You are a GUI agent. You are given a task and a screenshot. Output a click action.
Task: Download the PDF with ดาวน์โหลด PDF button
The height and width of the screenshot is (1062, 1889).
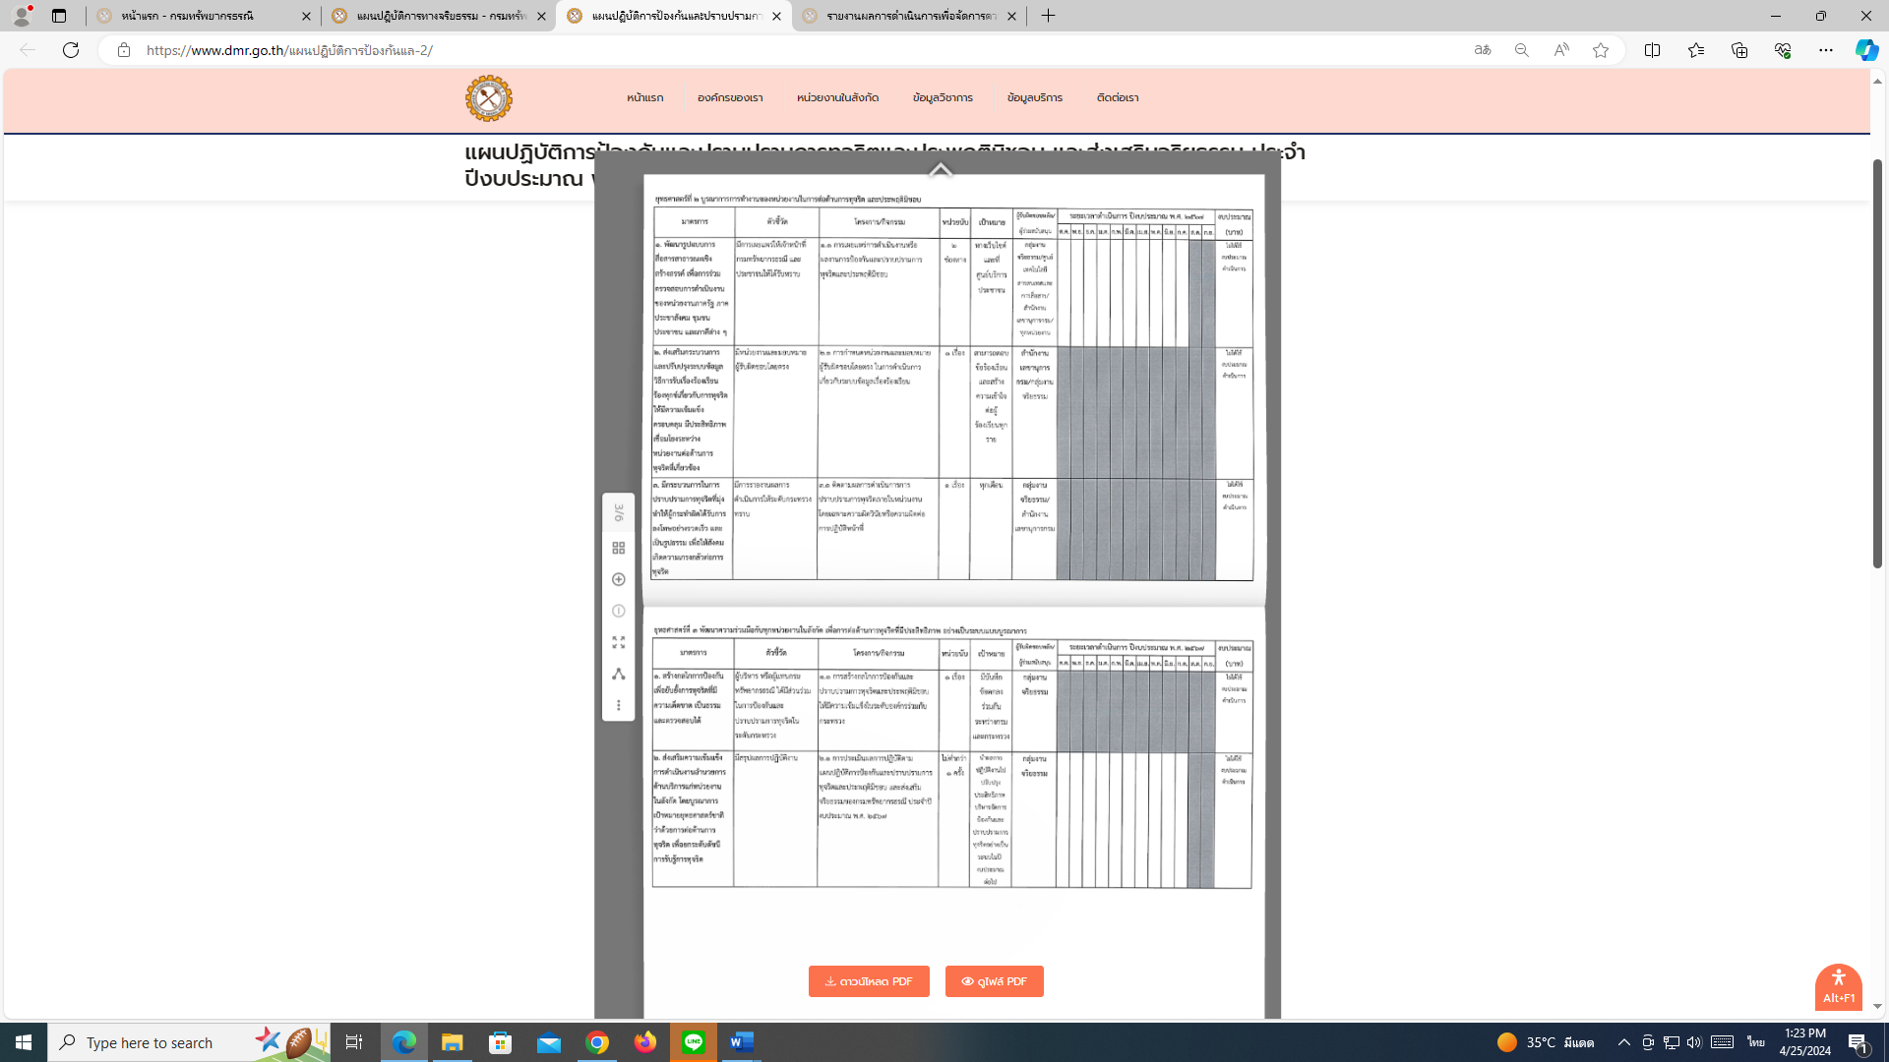[x=869, y=981]
